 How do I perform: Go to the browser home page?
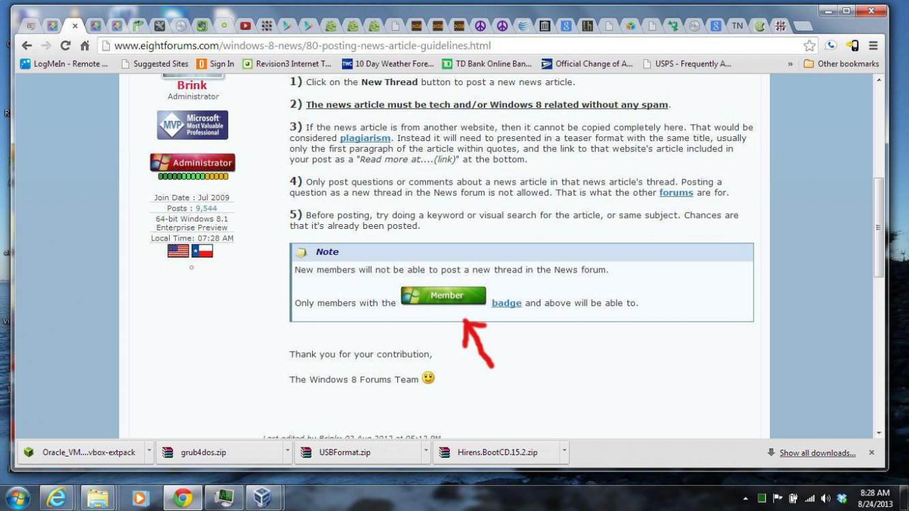pos(84,46)
